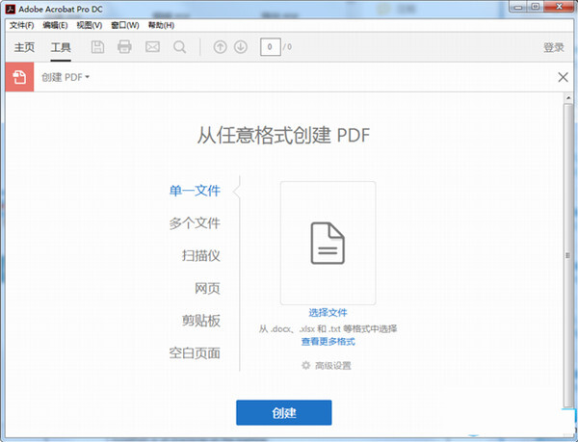The height and width of the screenshot is (442, 578).
Task: Select the 多个文件 option
Action: (x=195, y=223)
